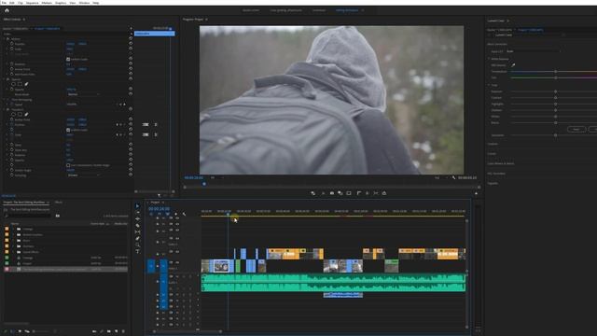The height and width of the screenshot is (336, 597).
Task: Select the Selection tool in the tools panel
Action: tap(137, 206)
